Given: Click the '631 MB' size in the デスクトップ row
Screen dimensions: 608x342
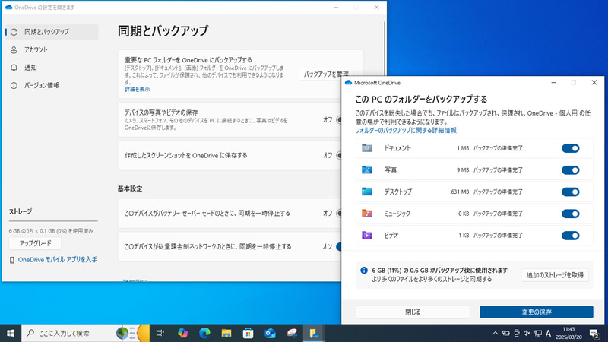Looking at the screenshot, I should (x=460, y=192).
